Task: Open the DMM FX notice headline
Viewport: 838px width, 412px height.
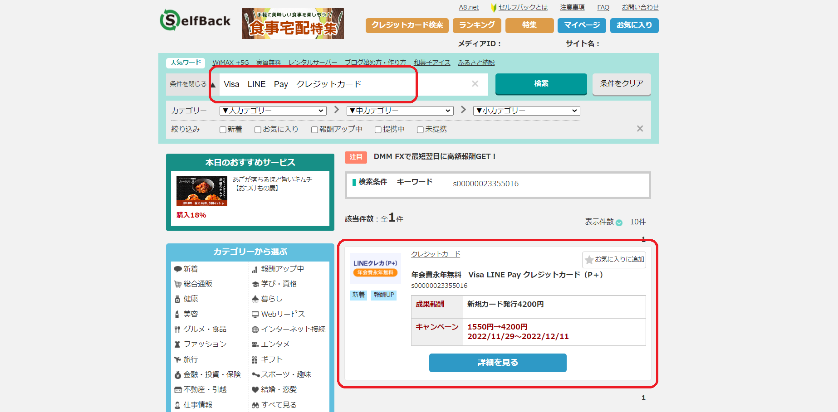Action: (434, 156)
